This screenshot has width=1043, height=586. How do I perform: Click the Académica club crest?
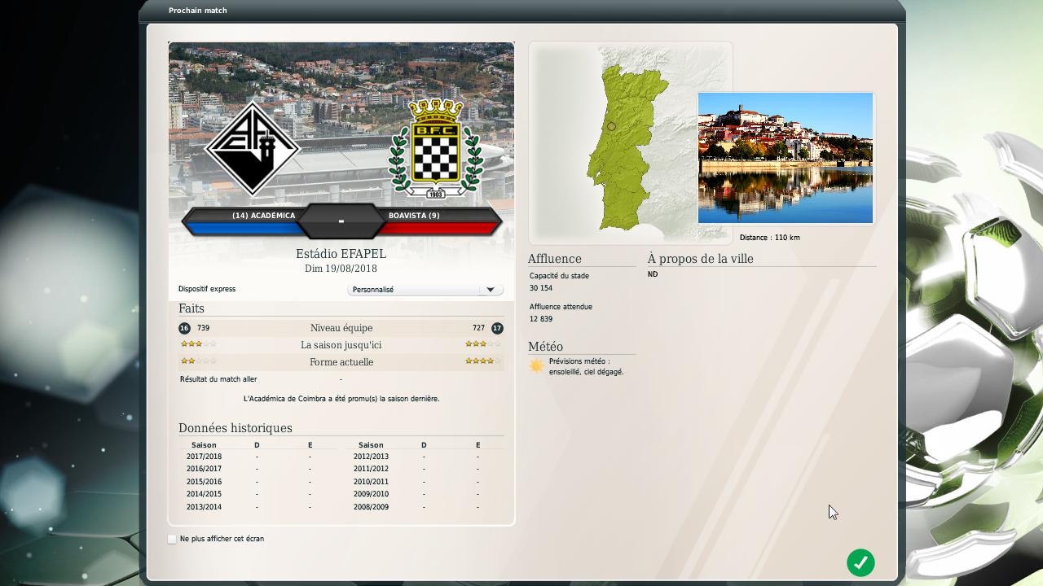tap(253, 148)
